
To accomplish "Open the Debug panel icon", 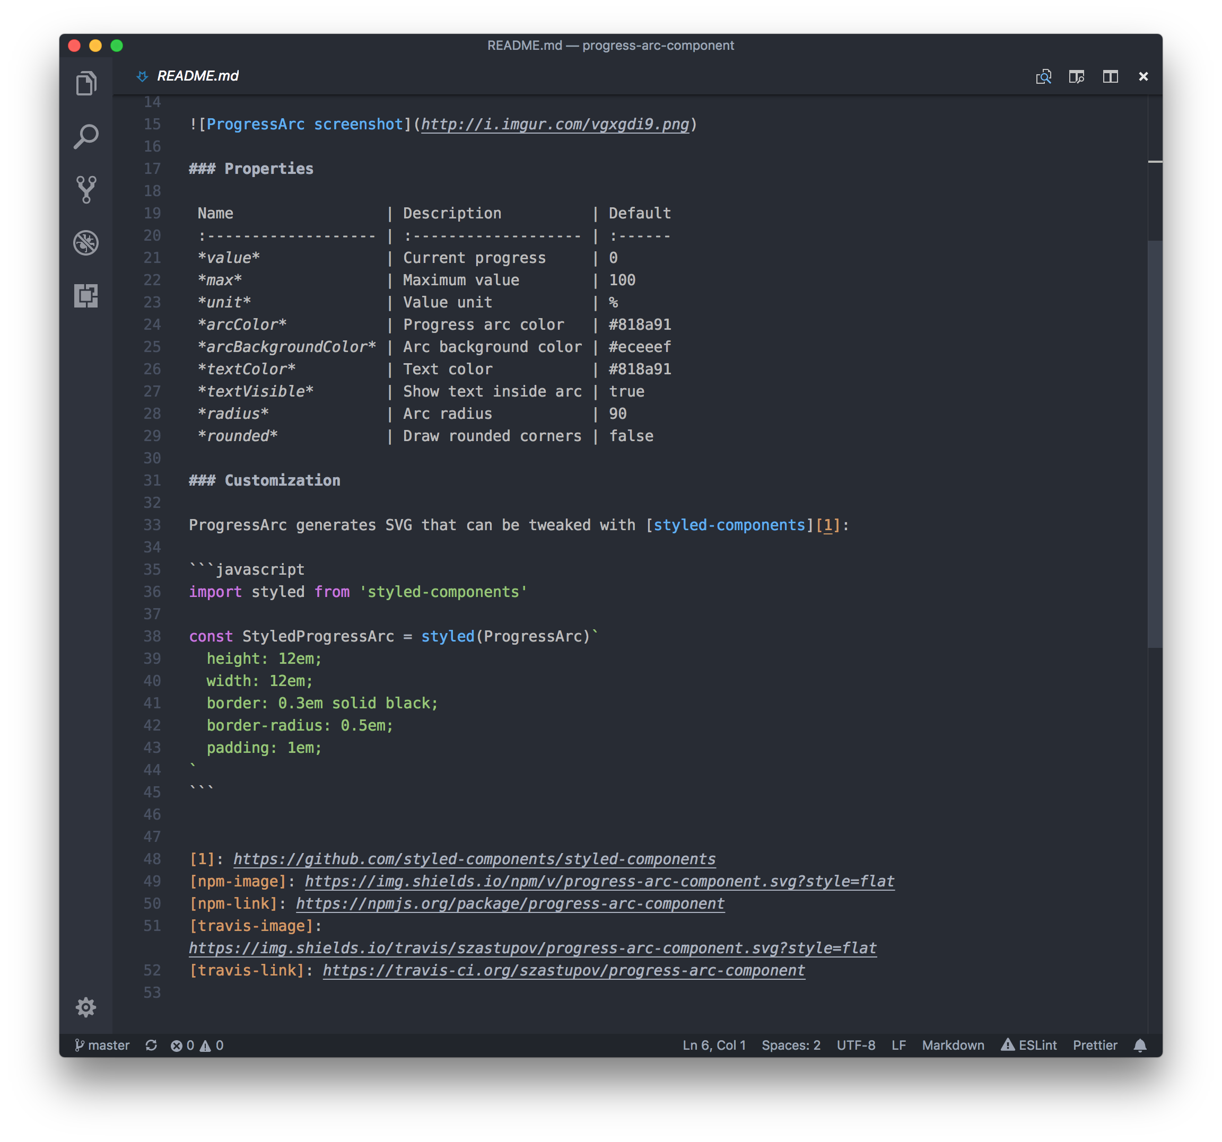I will [x=86, y=243].
